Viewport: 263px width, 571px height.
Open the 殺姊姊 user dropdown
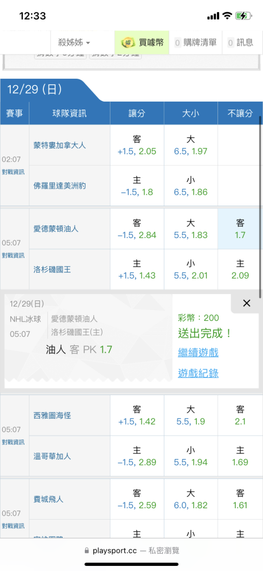[74, 43]
